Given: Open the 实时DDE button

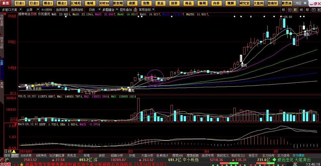Looking at the screenshot, I should click(104, 3).
